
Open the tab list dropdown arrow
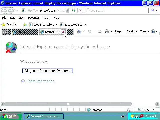[9, 32]
